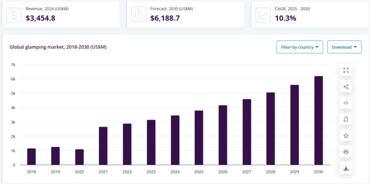This screenshot has width=370, height=184.
Task: Click the bar chart forecast icon
Action: (x=139, y=15)
